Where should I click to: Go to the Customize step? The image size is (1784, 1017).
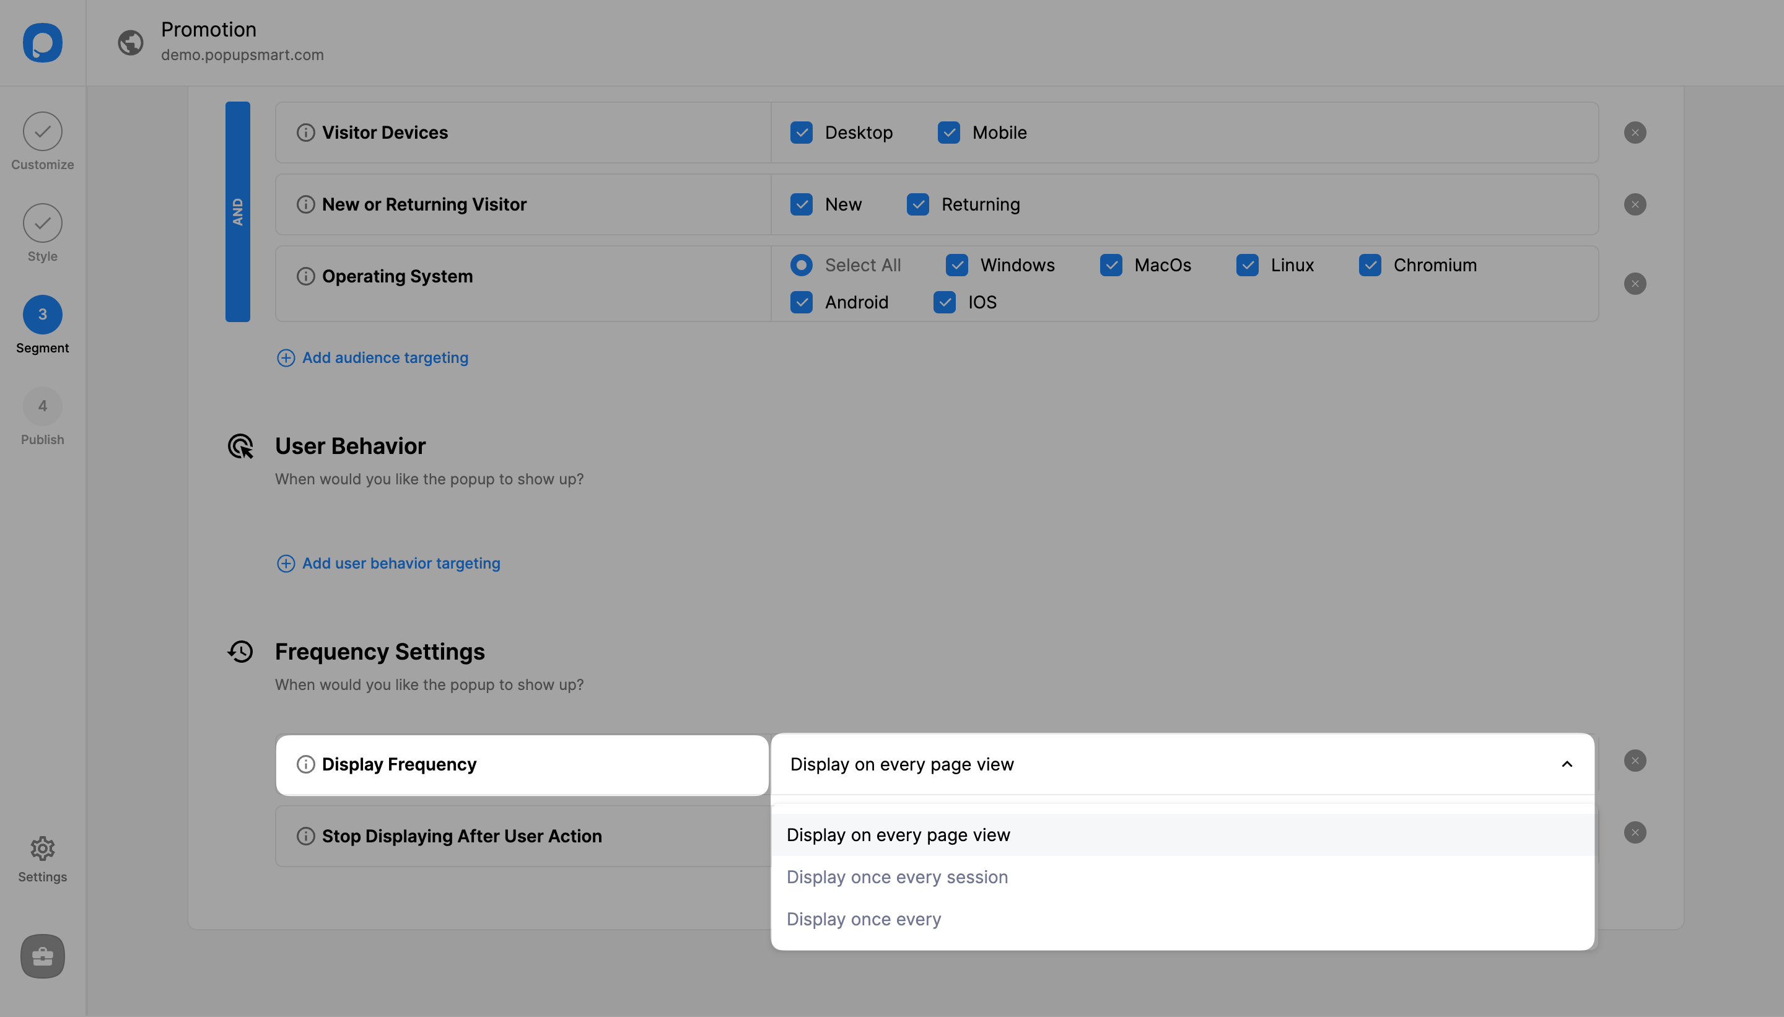click(43, 132)
